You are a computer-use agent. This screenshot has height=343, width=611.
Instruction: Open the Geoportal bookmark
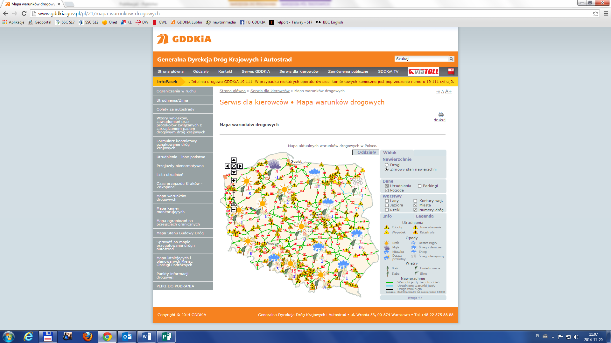click(40, 22)
